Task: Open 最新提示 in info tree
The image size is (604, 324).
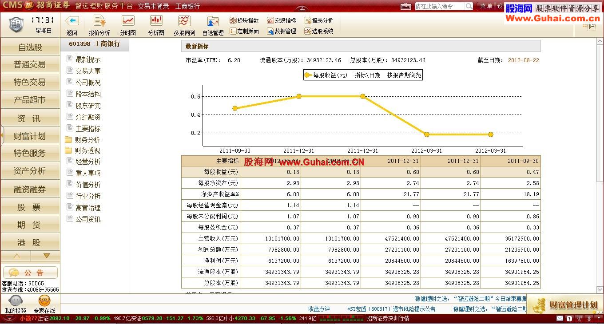Action: 88,59
